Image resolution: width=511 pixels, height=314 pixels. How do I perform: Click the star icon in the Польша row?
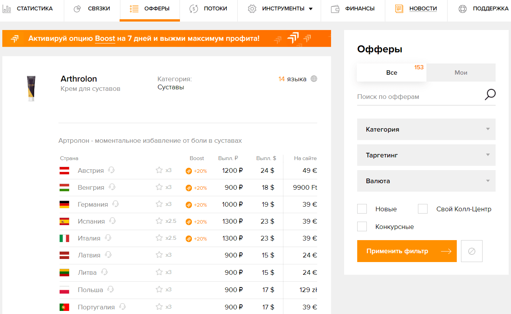coord(159,289)
